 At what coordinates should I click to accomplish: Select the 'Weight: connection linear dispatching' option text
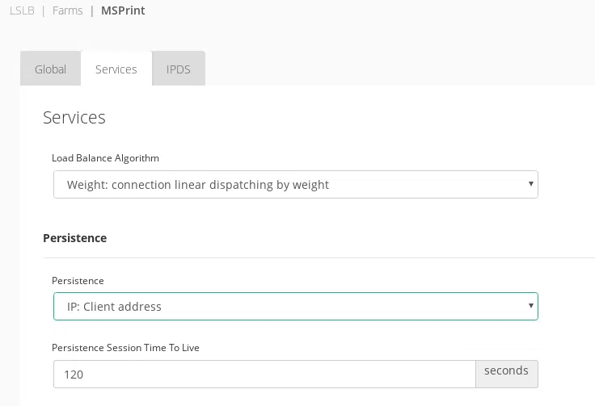(x=198, y=185)
